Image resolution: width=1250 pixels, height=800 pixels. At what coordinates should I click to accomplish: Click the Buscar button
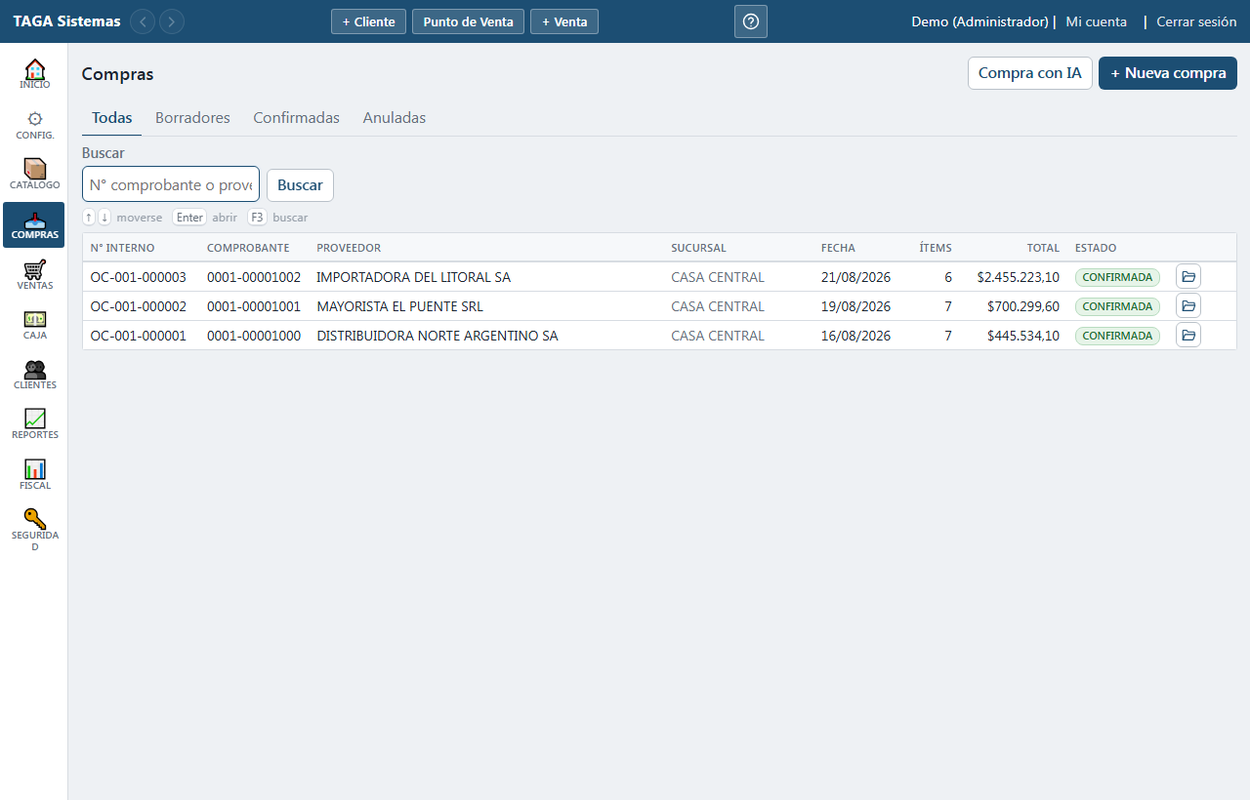point(300,185)
